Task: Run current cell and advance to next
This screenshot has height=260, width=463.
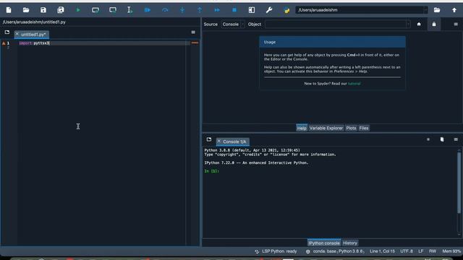Action: (113, 10)
